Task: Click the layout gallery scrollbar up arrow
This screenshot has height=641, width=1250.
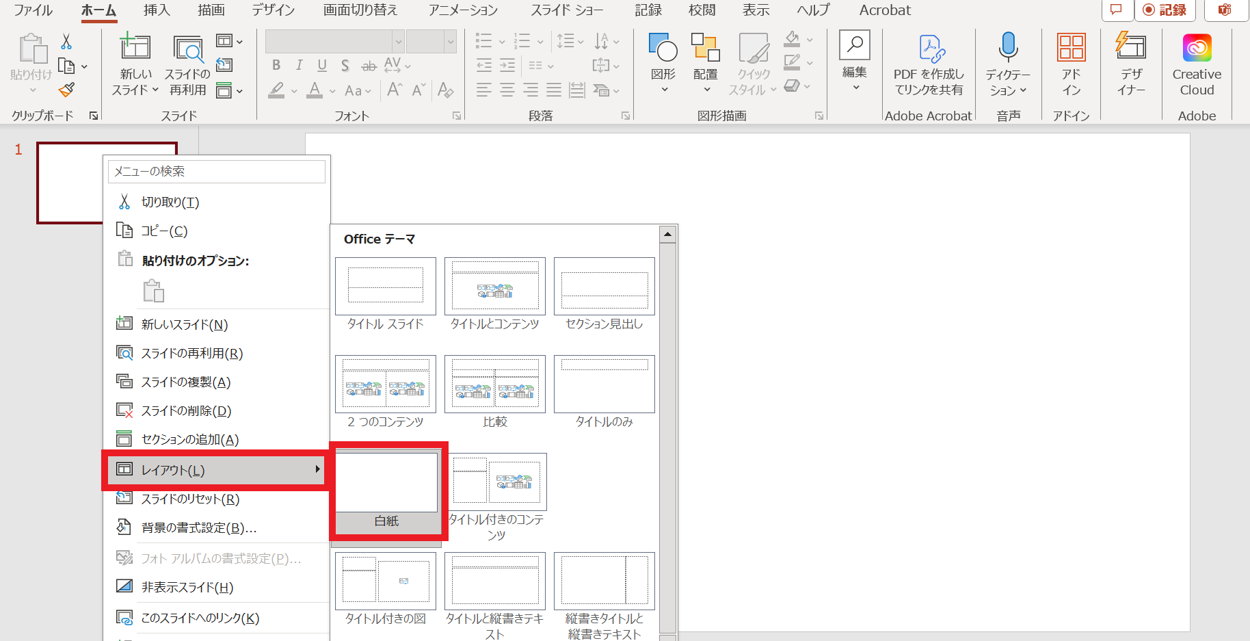Action: click(x=667, y=234)
